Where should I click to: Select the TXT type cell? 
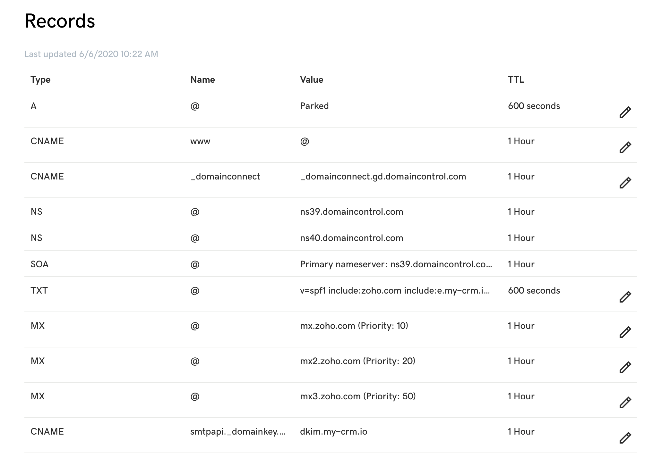(x=39, y=291)
